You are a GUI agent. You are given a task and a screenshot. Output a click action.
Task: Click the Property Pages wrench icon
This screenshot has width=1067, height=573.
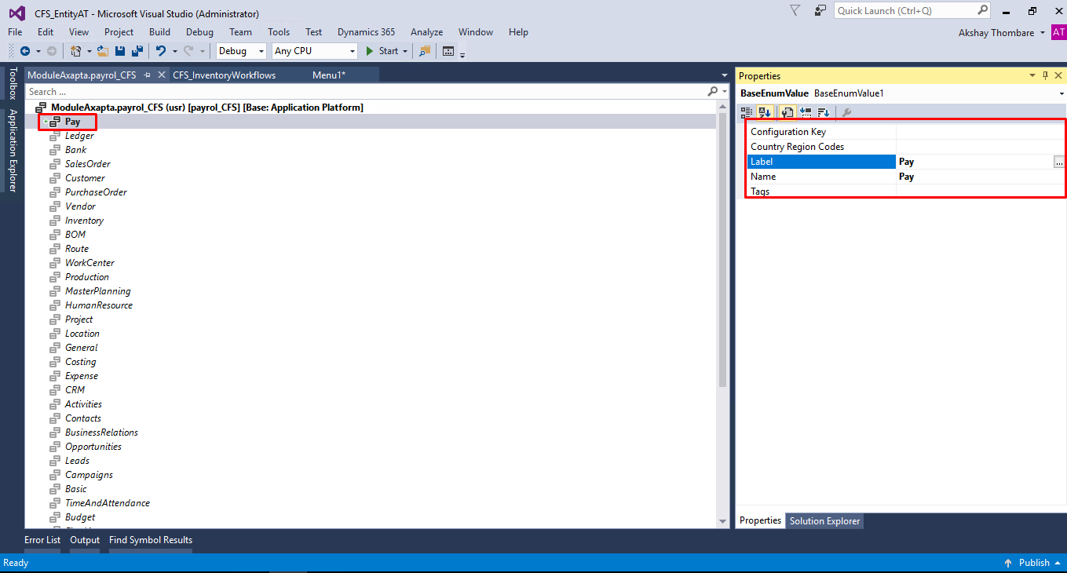pyautogui.click(x=846, y=112)
